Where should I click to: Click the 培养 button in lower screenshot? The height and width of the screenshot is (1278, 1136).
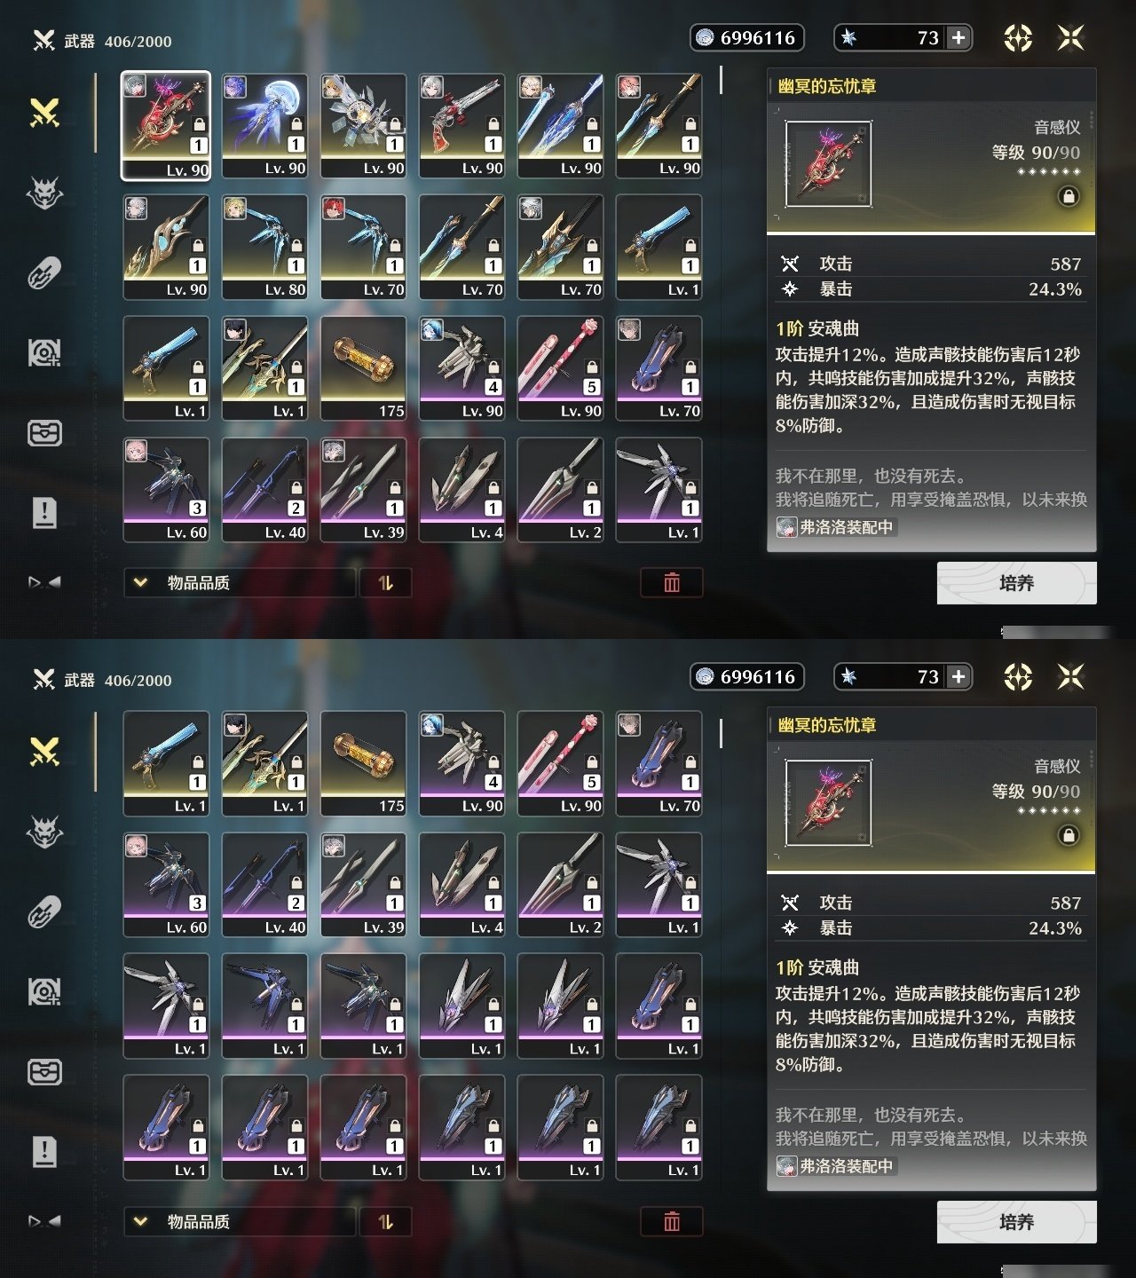1017,1222
